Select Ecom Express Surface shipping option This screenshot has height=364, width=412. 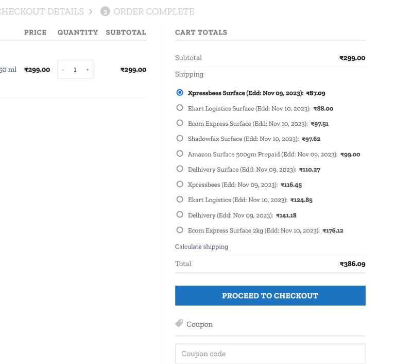coord(179,123)
